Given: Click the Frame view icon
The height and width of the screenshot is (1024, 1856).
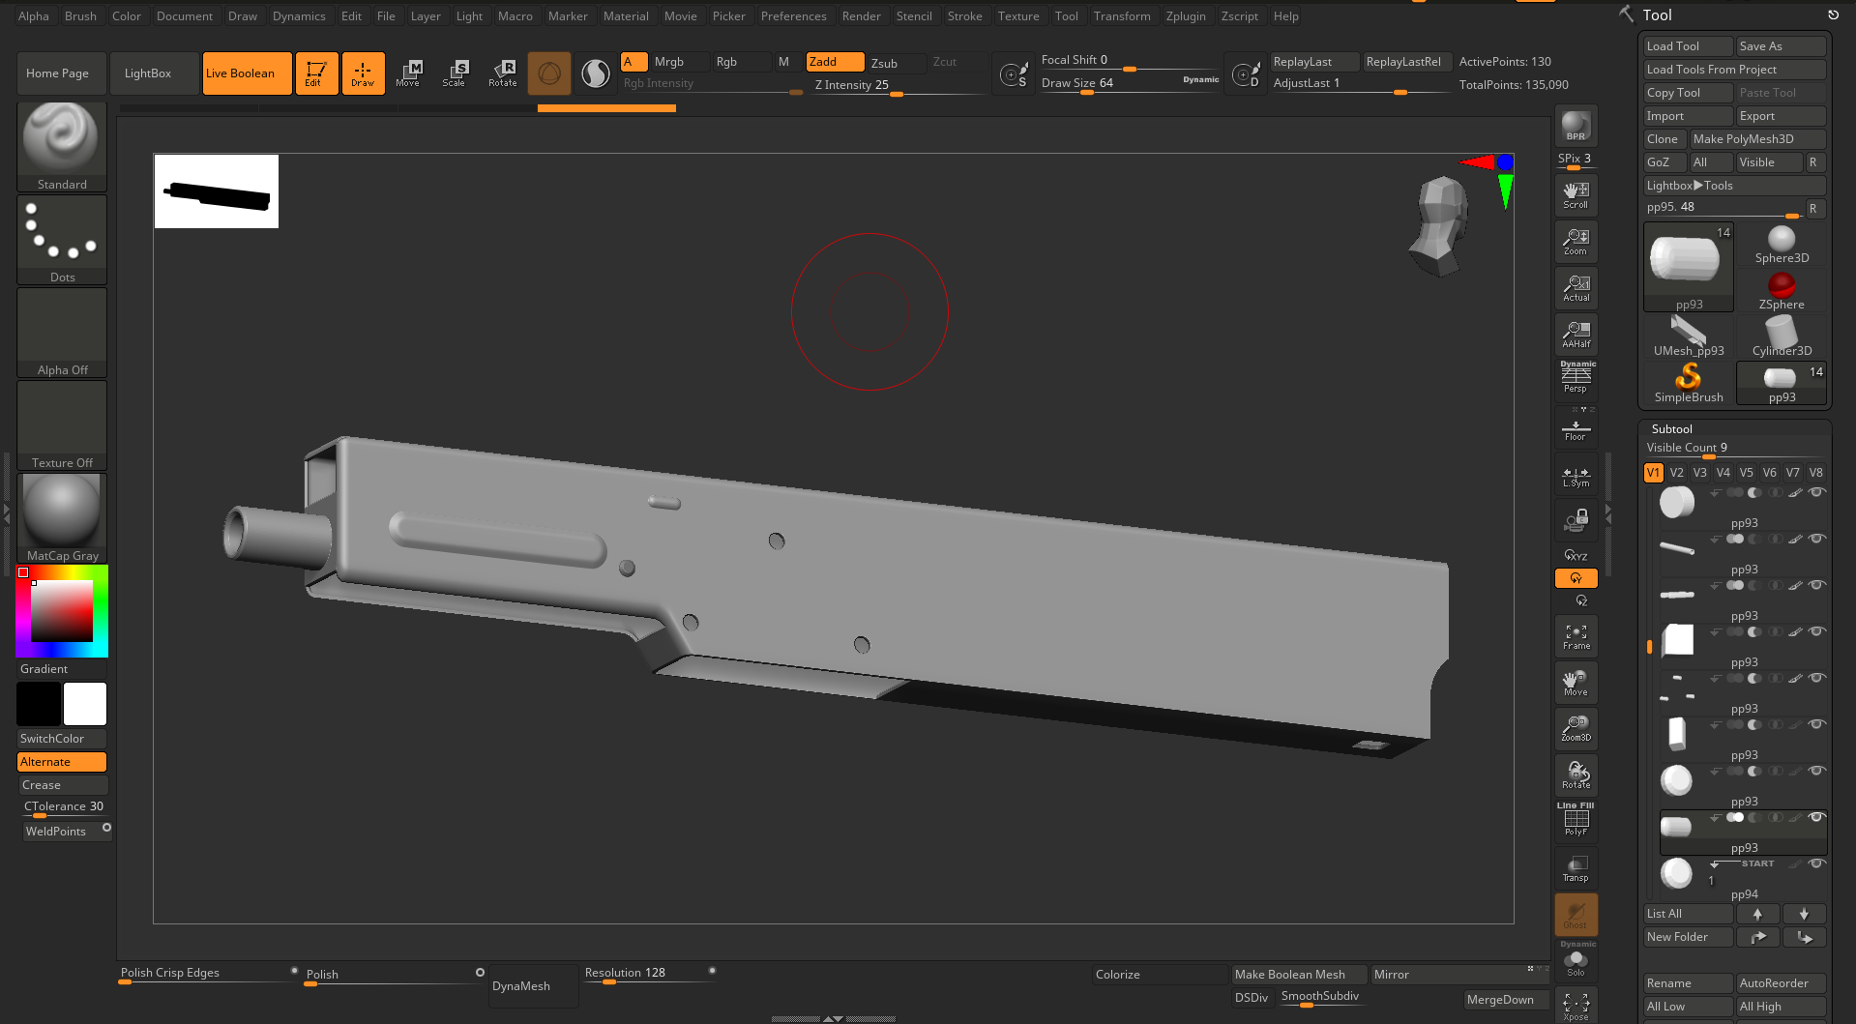Looking at the screenshot, I should [1576, 636].
